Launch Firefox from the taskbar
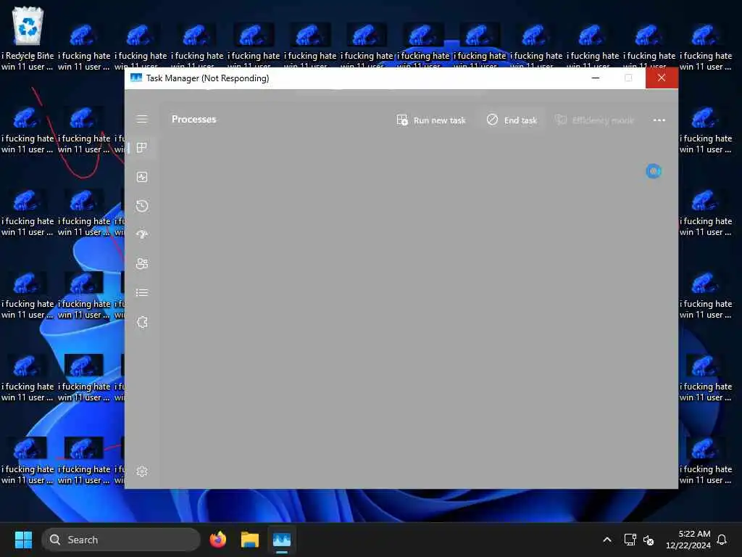Screen dimensions: 742x557 tap(217, 540)
